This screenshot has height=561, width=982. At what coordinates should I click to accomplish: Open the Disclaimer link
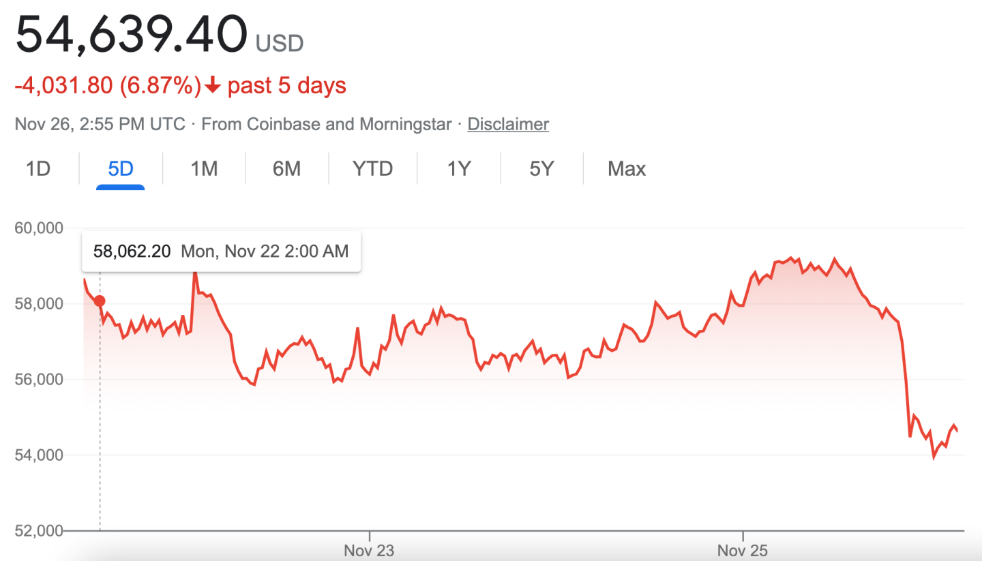[x=508, y=124]
